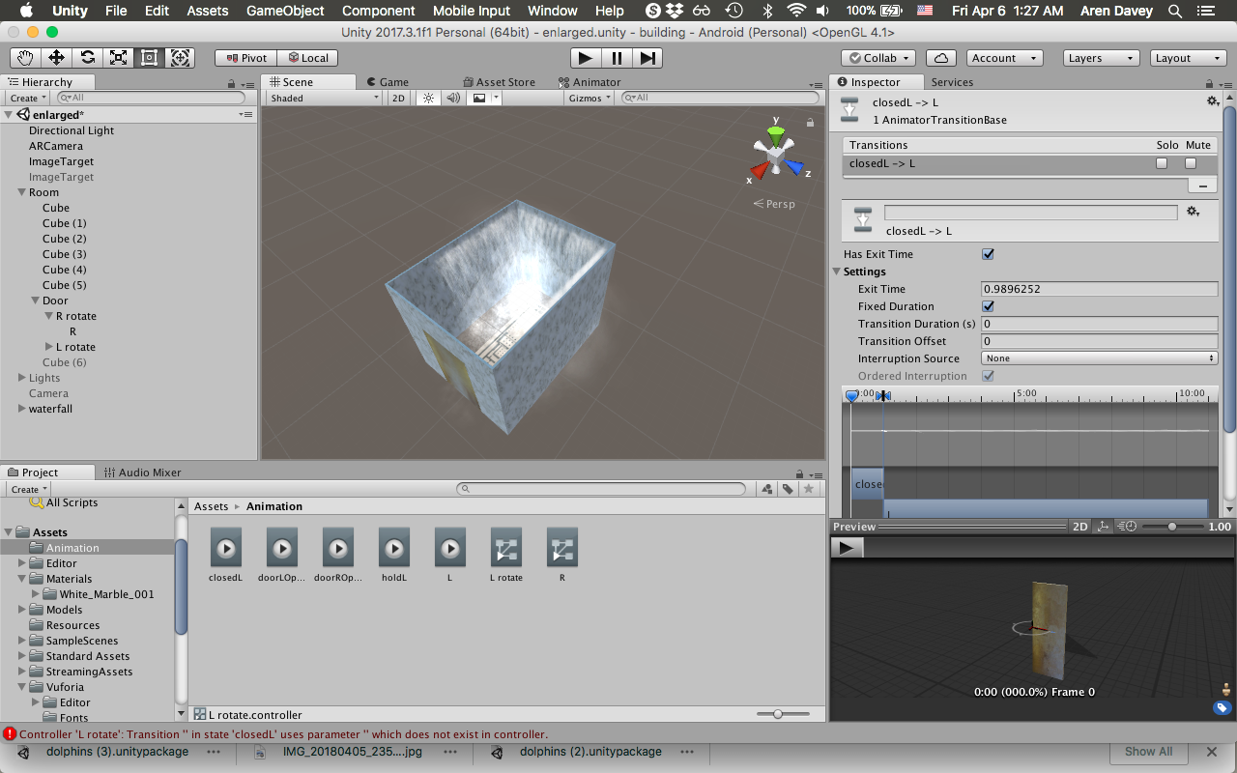Select L rotate animator controller asset
The width and height of the screenshot is (1237, 773).
point(506,549)
